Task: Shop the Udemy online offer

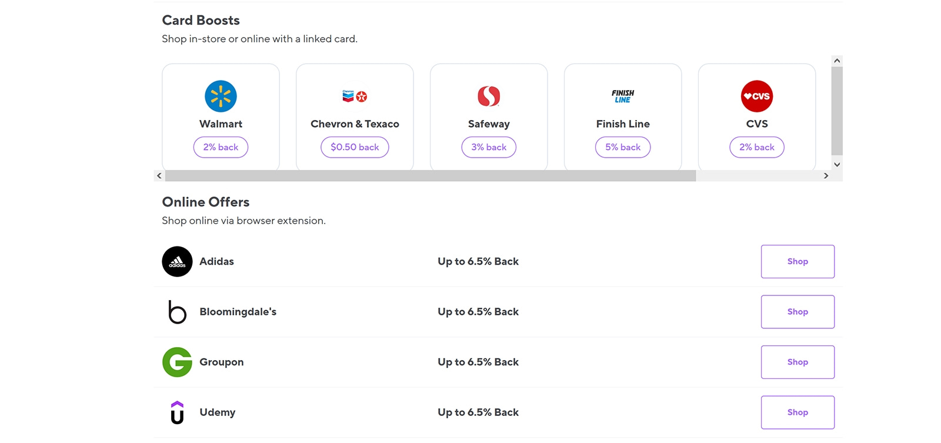Action: pyautogui.click(x=797, y=412)
